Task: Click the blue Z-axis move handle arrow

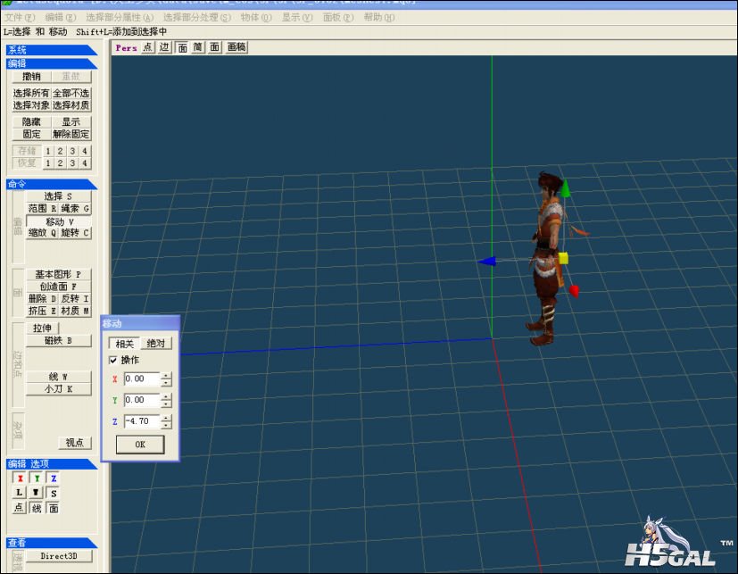Action: 486,262
